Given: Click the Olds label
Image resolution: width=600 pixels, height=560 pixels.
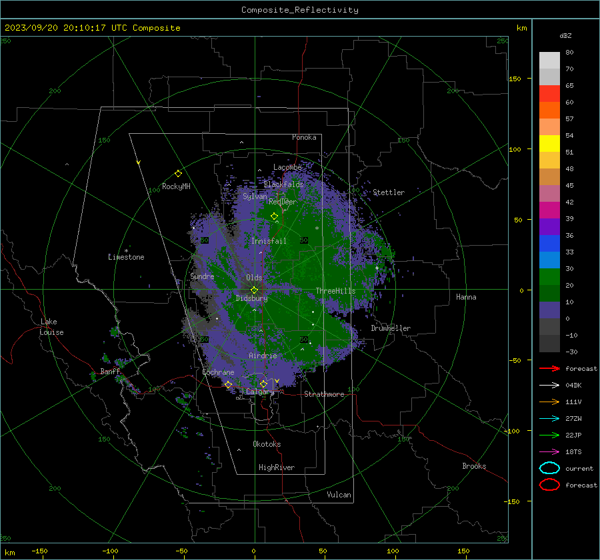Looking at the screenshot, I should pos(254,278).
